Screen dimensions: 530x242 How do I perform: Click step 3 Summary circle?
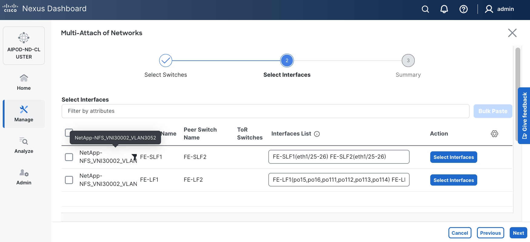click(408, 61)
